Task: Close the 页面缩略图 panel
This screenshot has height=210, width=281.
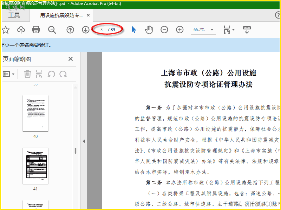Action: pyautogui.click(x=71, y=59)
